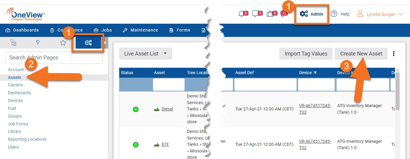Switch to the map pin sidebar tab
The width and height of the screenshot is (410, 159).
point(38,43)
